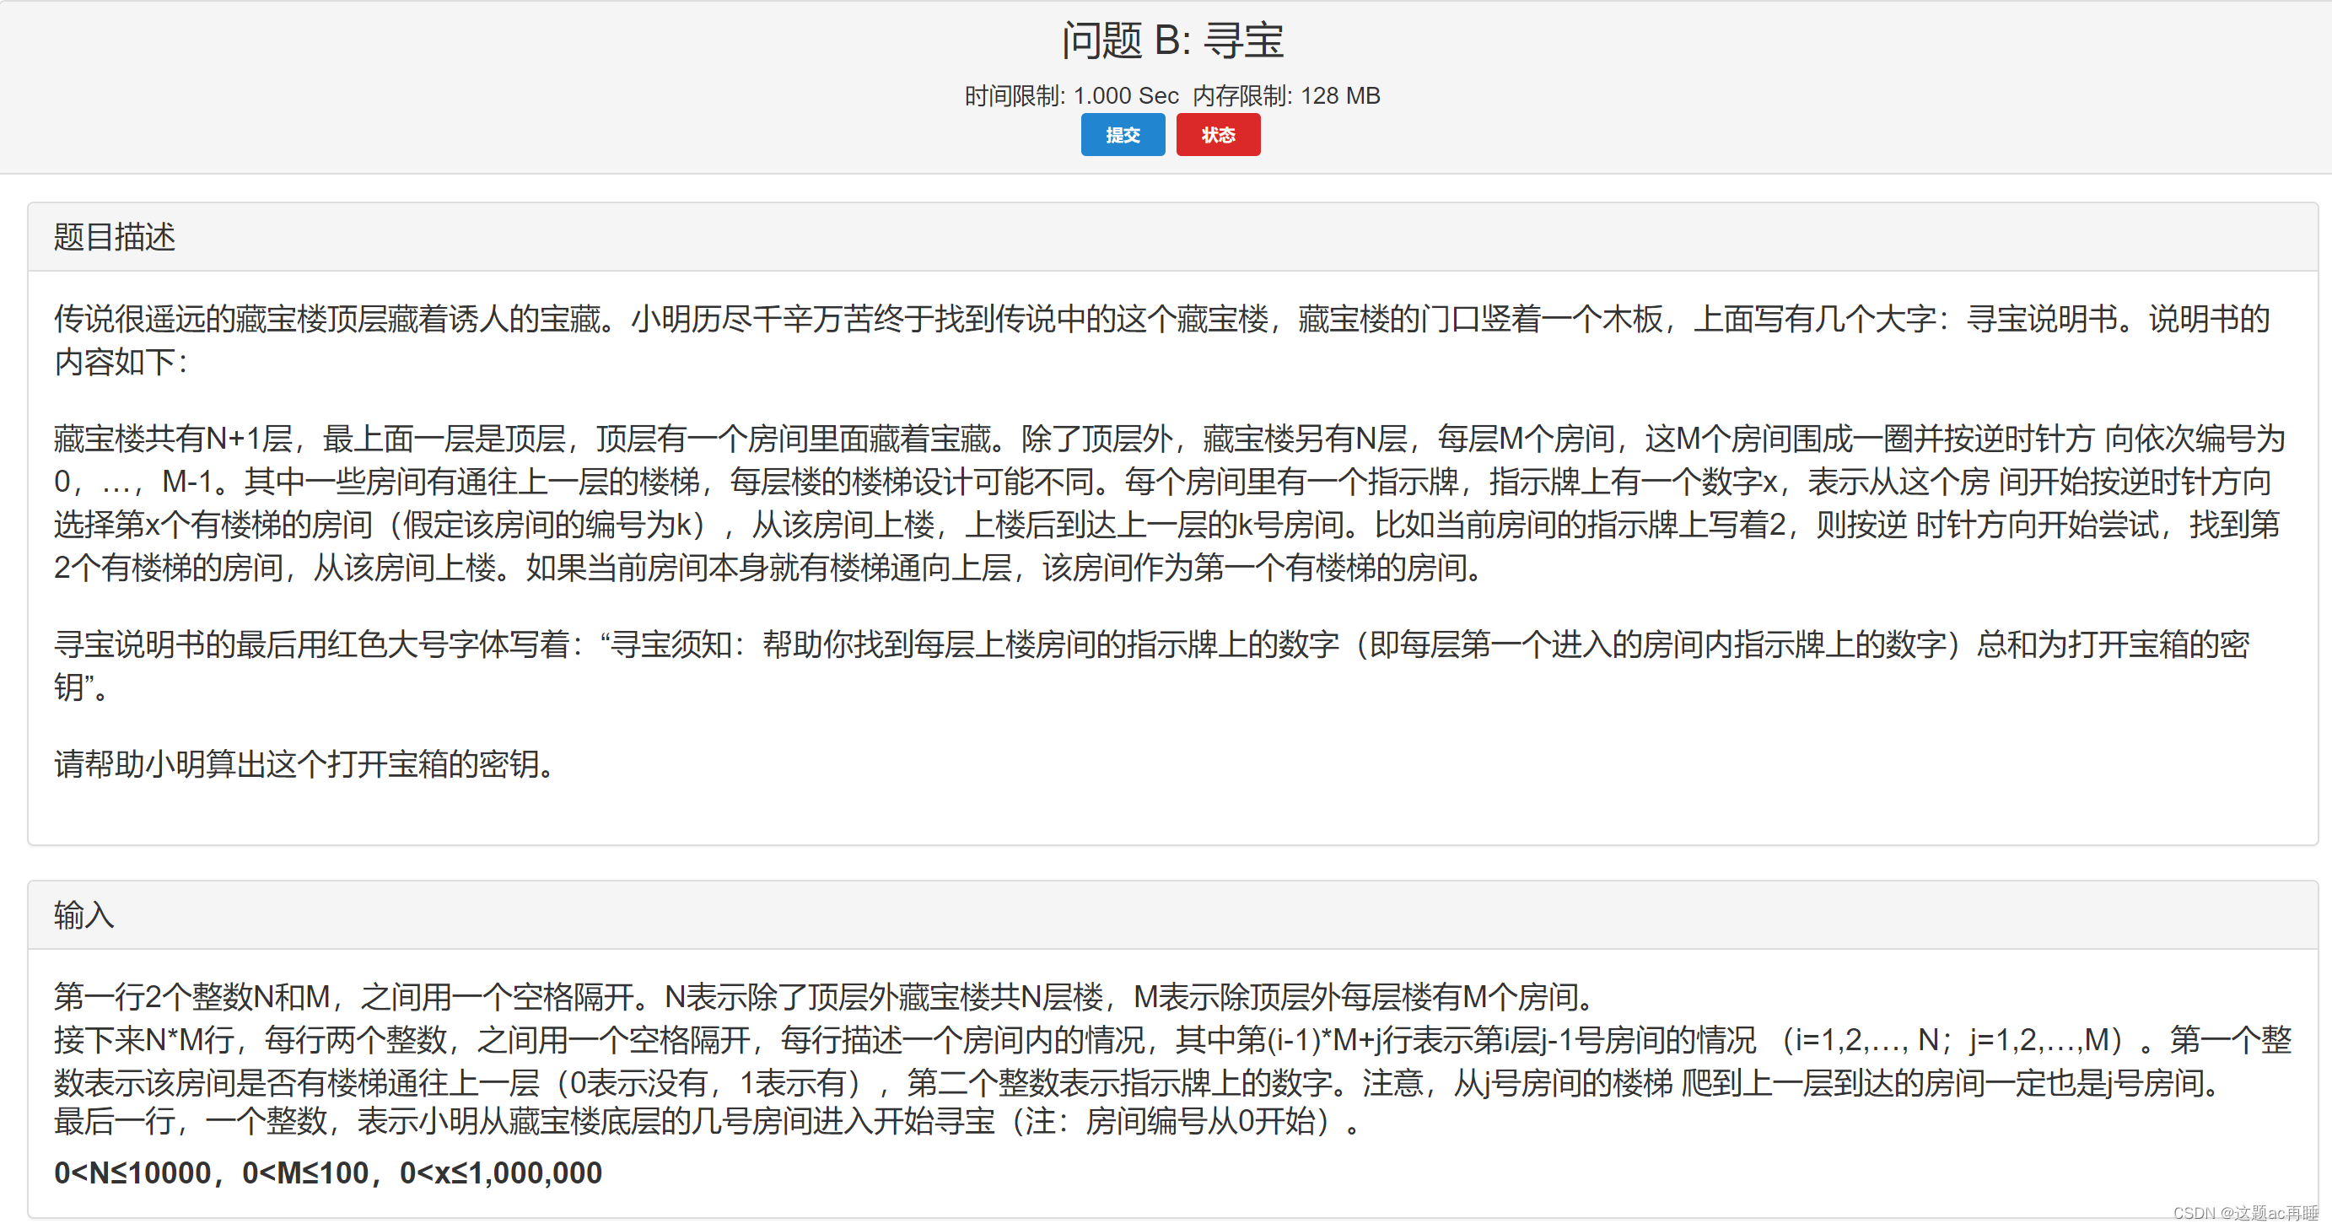
Task: Click the 输入 panel heading
Action: click(83, 914)
